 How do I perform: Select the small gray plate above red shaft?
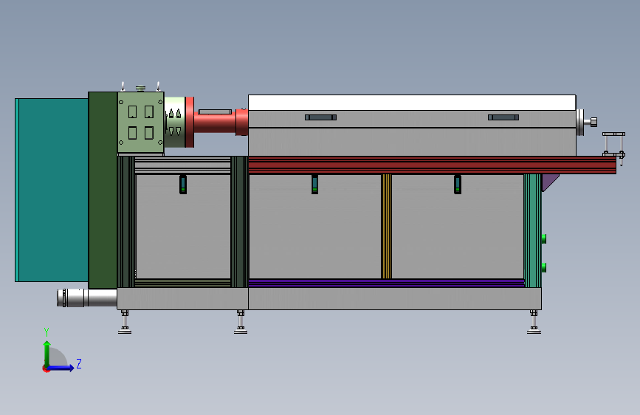[x=215, y=112]
